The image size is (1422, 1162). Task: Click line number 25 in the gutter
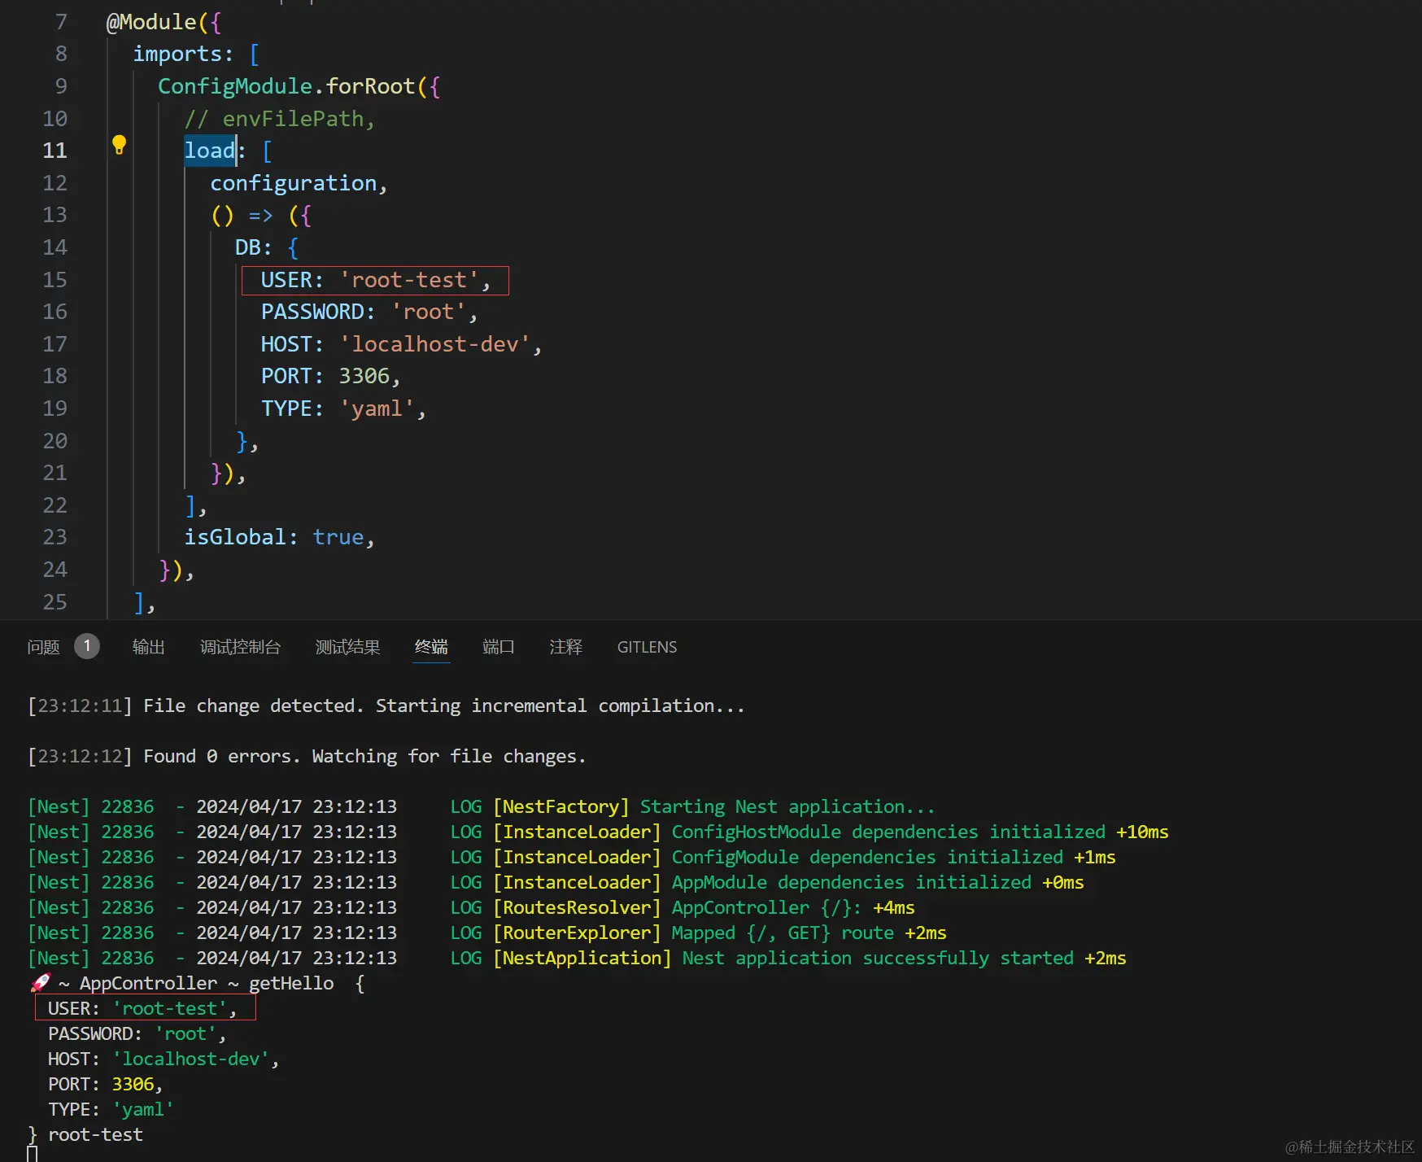coord(55,602)
